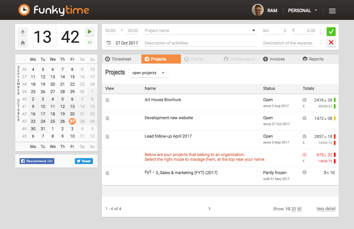Open date picker calendar icon
Image resolution: width=354 pixels, height=229 pixels.
coord(109,43)
